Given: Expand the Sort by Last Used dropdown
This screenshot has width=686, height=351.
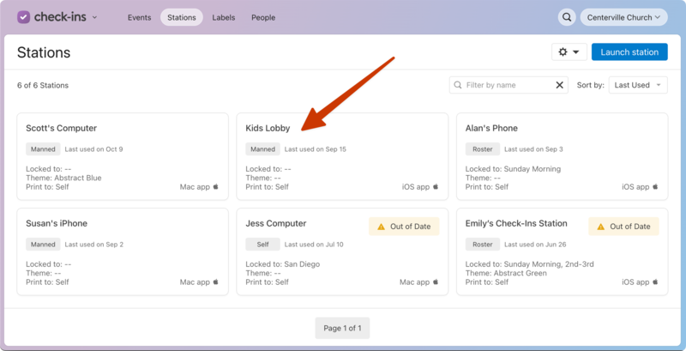Looking at the screenshot, I should click(638, 85).
